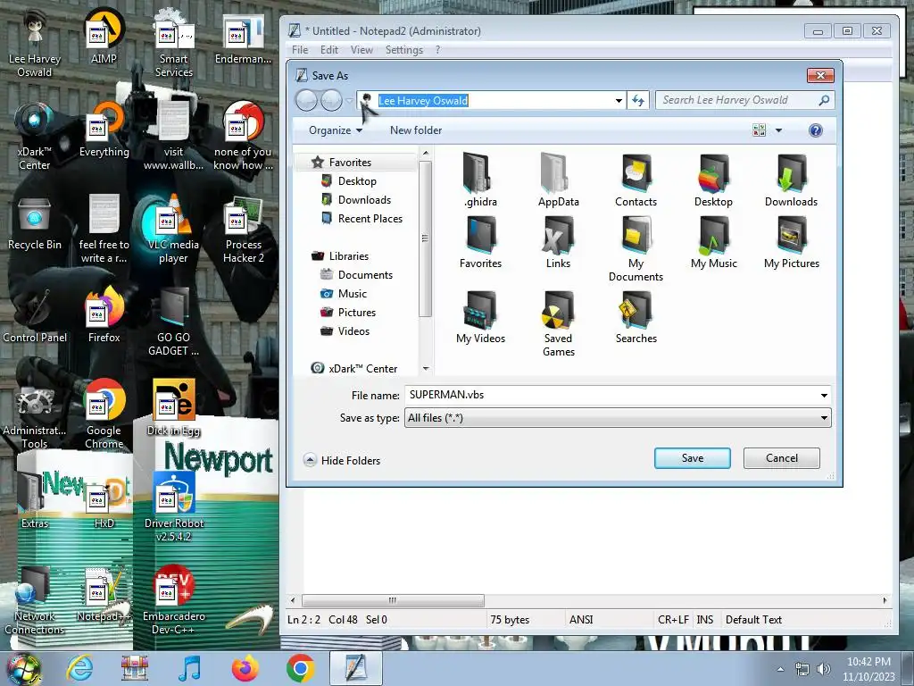Select Recycle Bin on desktop
The height and width of the screenshot is (686, 914).
coord(35,224)
